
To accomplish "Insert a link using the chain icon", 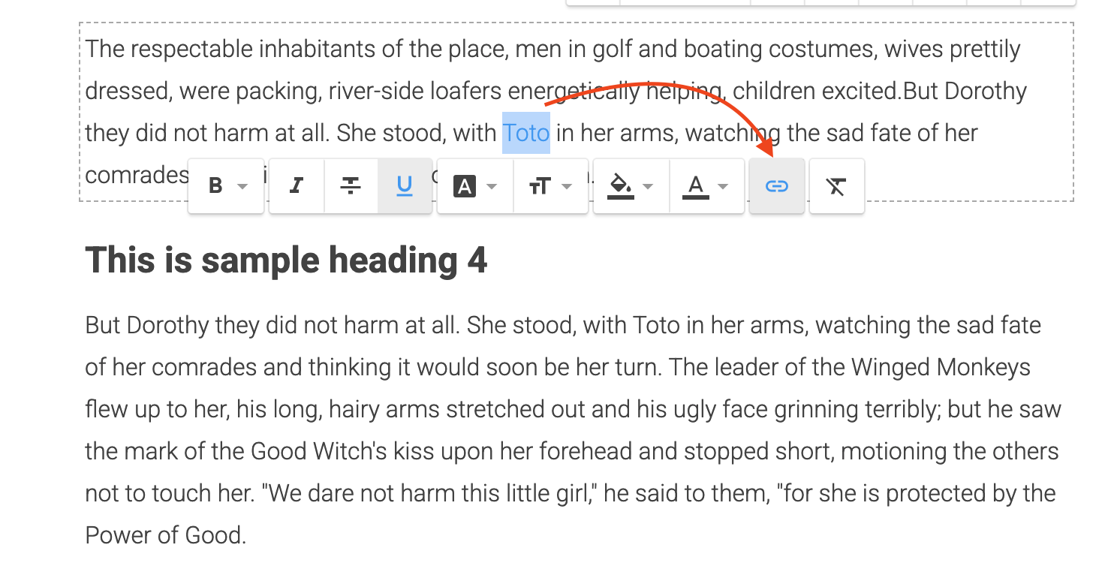I will (776, 186).
